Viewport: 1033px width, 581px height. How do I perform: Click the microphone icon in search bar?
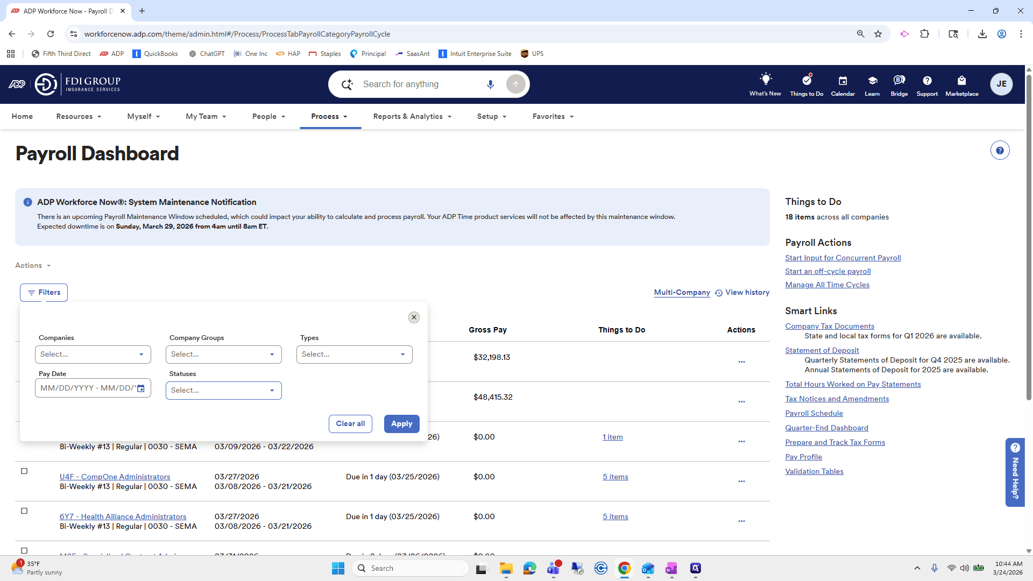tap(490, 84)
